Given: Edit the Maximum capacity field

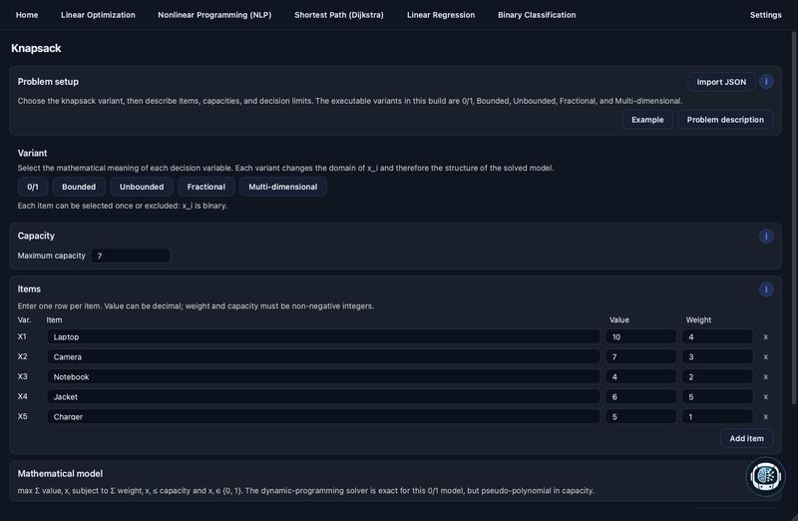Looking at the screenshot, I should coord(131,256).
